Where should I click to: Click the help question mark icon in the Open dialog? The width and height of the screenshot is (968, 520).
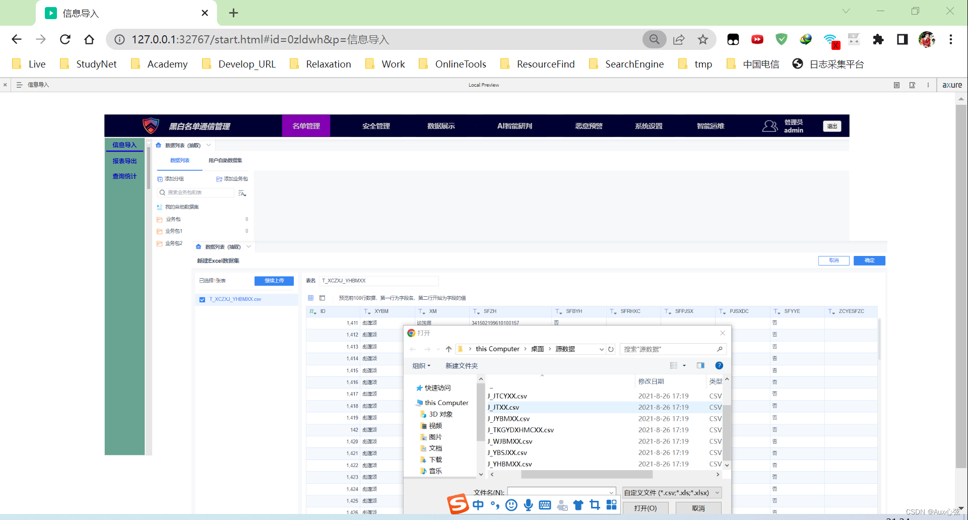719,365
